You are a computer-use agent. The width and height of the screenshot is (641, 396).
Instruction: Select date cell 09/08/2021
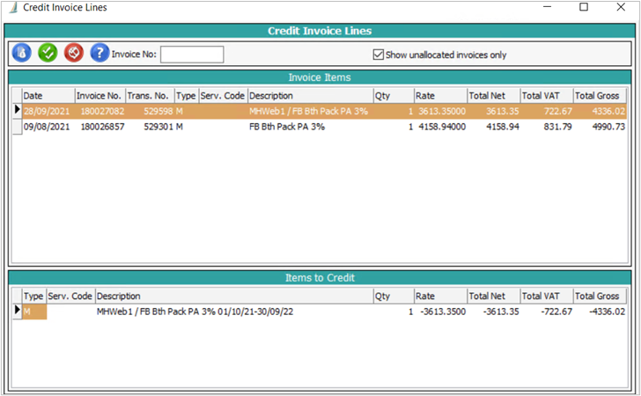click(47, 127)
